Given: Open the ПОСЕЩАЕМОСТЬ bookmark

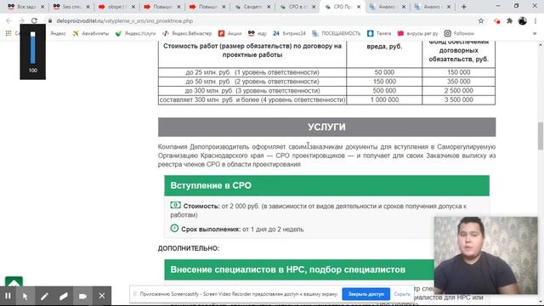Looking at the screenshot, I should [337, 33].
